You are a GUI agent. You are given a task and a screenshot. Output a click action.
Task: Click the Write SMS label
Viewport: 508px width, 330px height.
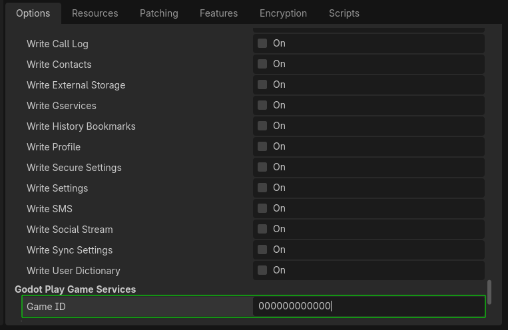pyautogui.click(x=49, y=208)
